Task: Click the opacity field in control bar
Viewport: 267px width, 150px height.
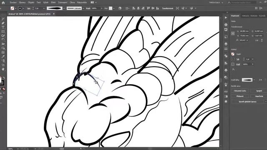Action: pos(96,8)
